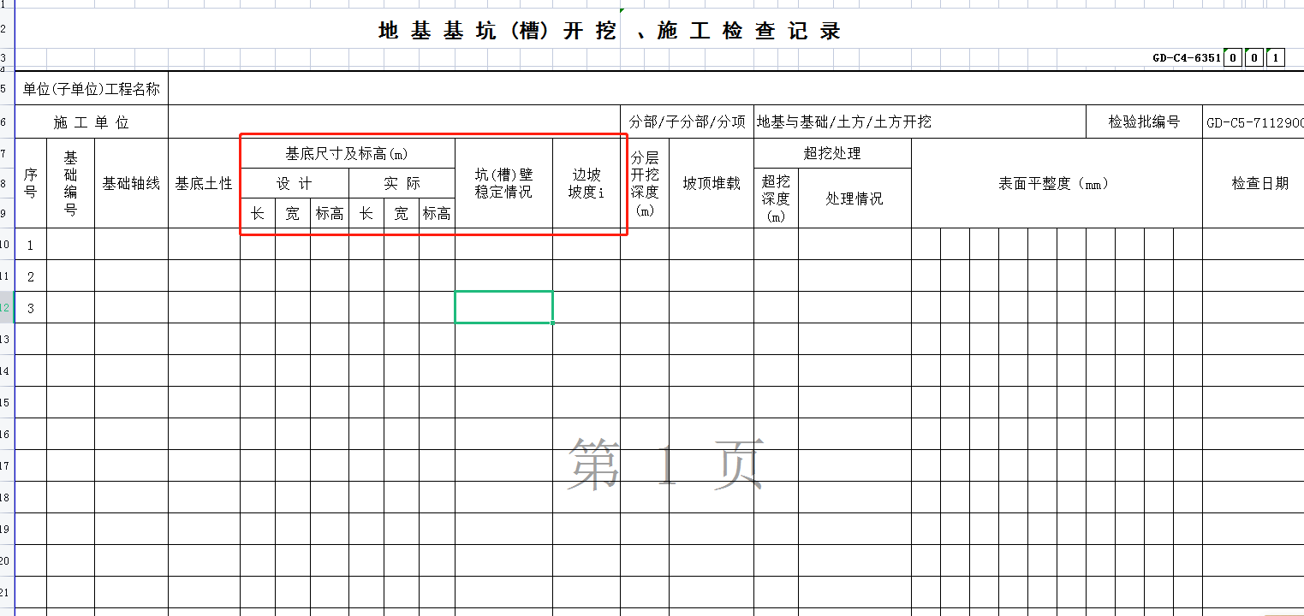Image resolution: width=1304 pixels, height=616 pixels.
Task: Select the highlighted row 12 header
Action: point(7,307)
